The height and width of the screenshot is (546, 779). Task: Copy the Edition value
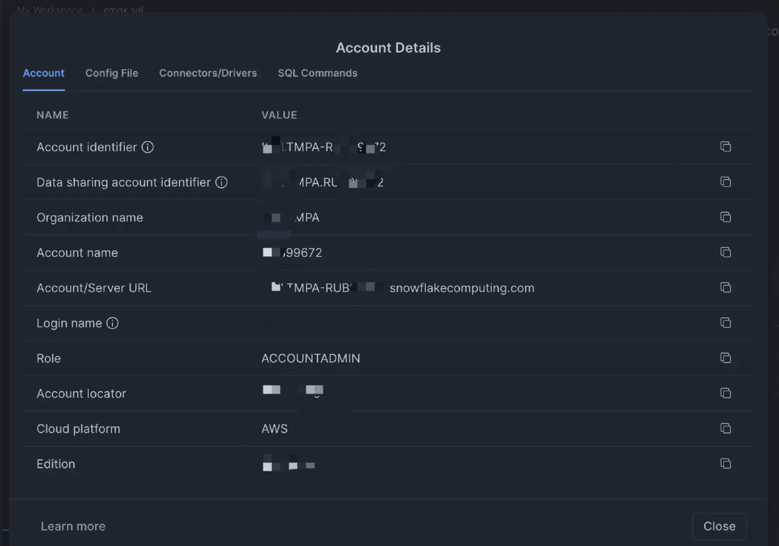725,463
